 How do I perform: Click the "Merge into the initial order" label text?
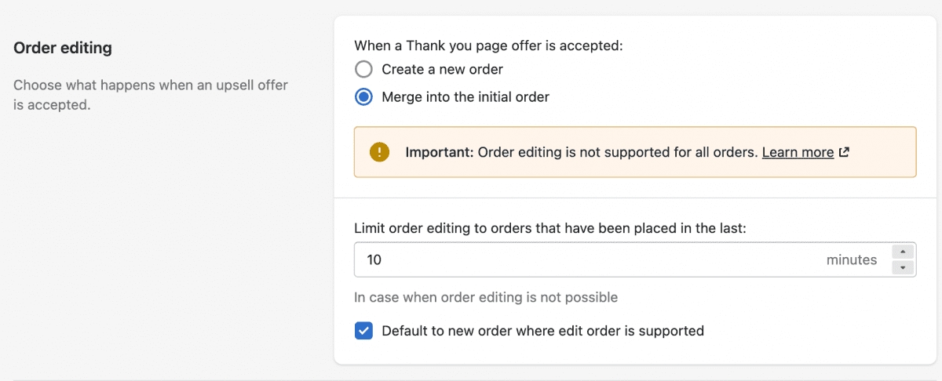[465, 97]
